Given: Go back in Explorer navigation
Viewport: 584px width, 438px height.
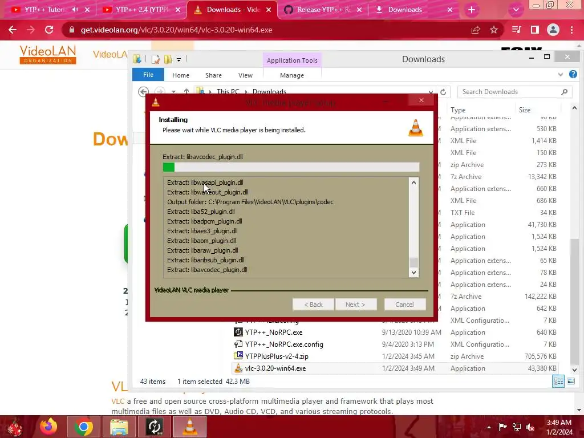Looking at the screenshot, I should (143, 92).
